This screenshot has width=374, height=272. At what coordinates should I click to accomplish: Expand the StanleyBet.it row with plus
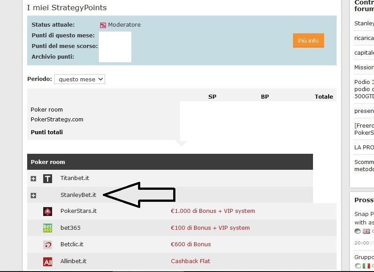tap(33, 196)
